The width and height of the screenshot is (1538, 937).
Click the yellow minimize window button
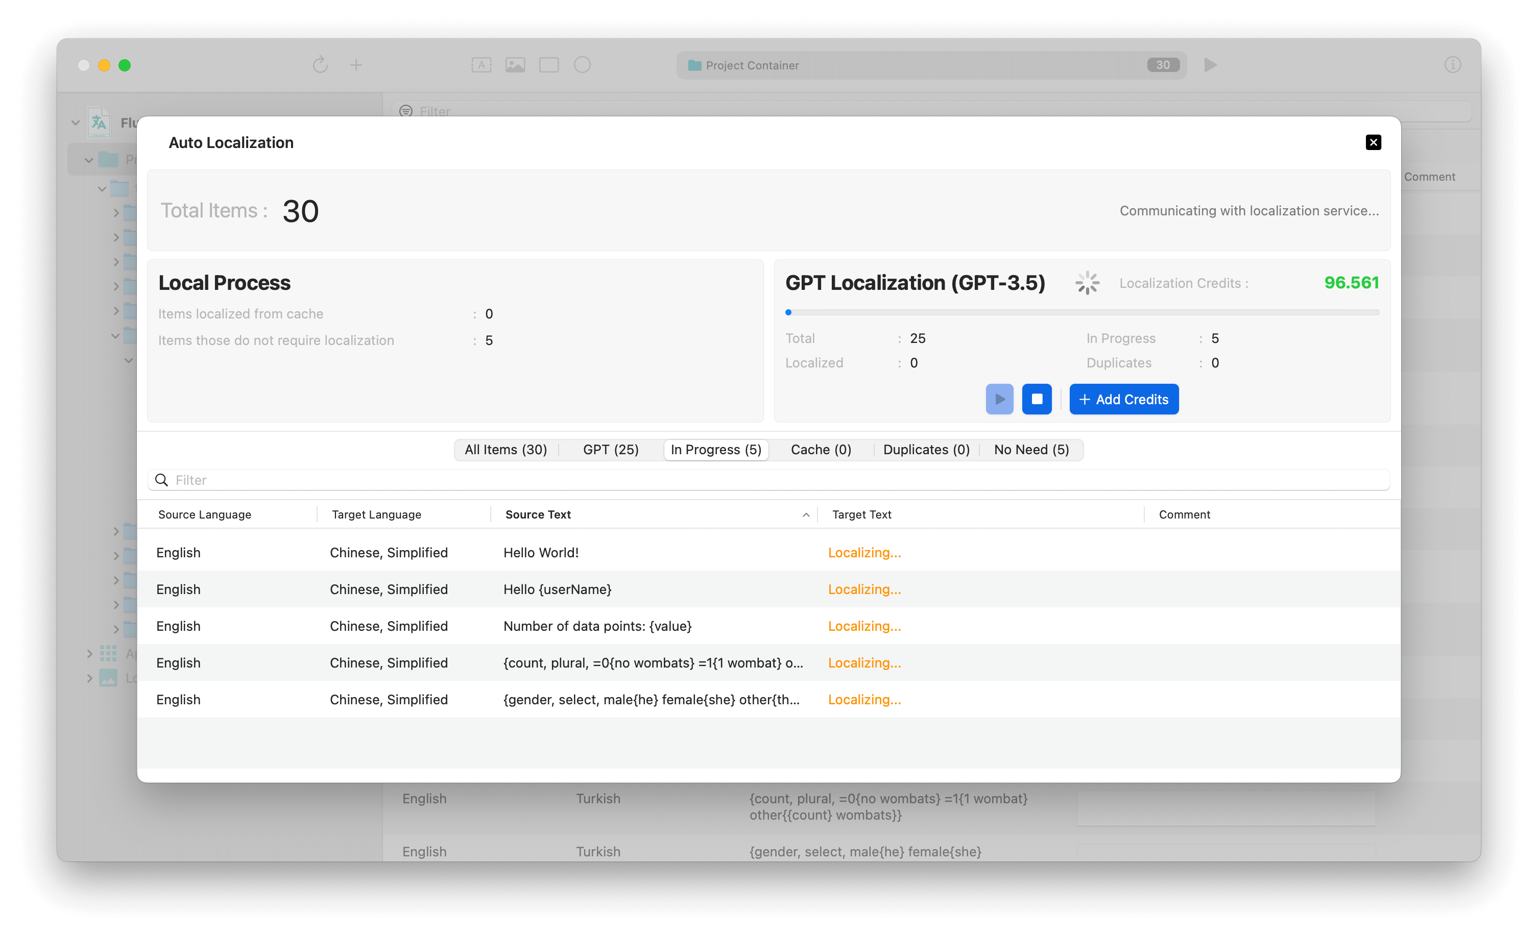(x=104, y=65)
